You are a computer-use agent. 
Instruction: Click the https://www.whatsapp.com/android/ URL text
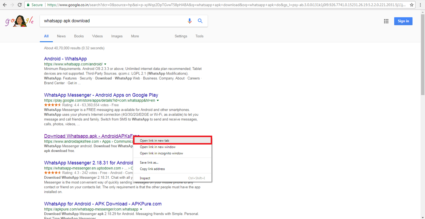click(73, 64)
